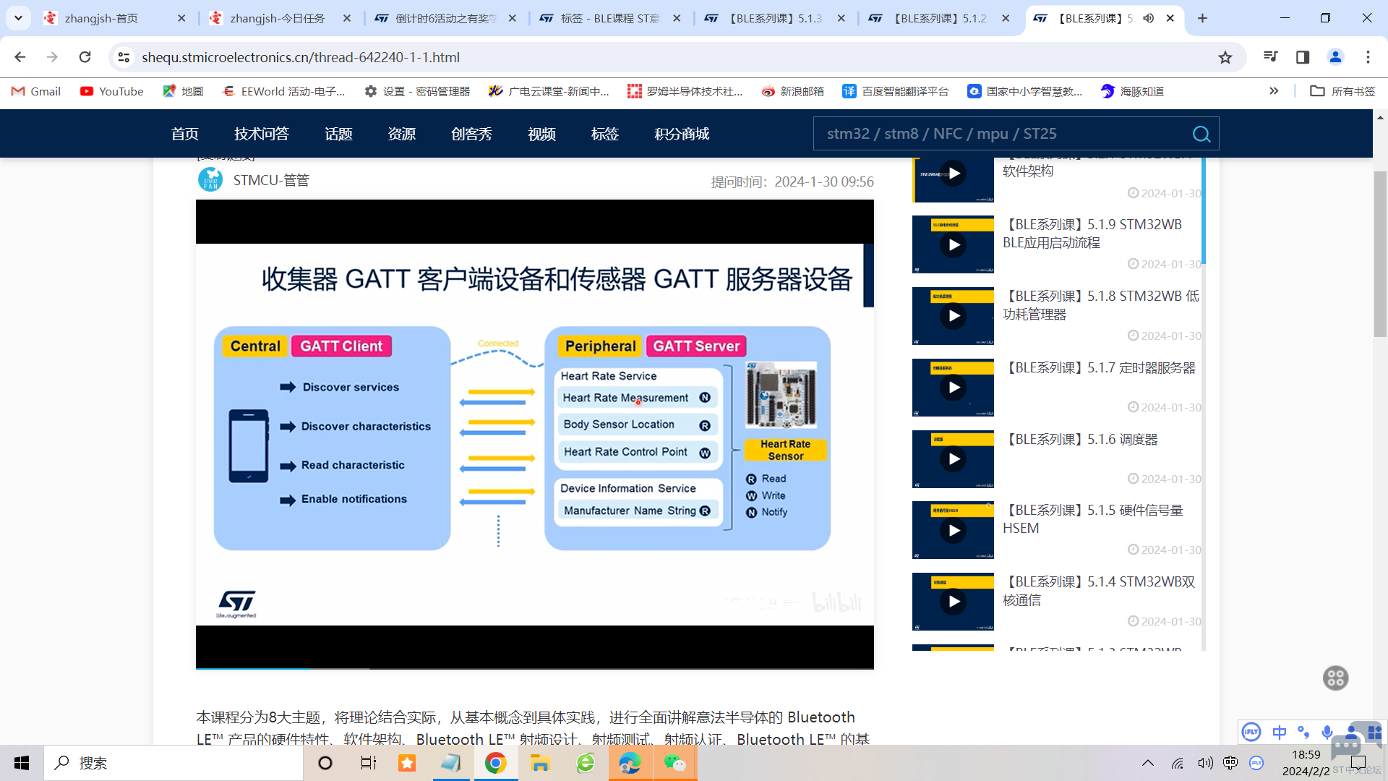Mute audio icon on active tab
1388x781 pixels.
point(1149,18)
